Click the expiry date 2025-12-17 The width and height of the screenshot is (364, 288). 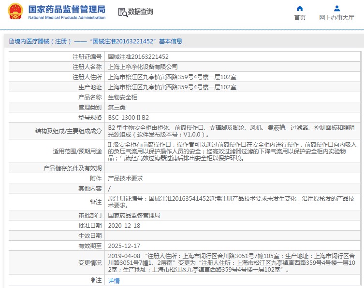click(x=124, y=246)
